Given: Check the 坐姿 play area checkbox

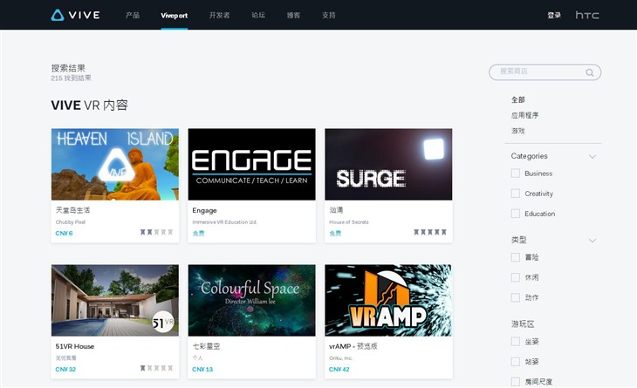Looking at the screenshot, I should click(x=516, y=342).
